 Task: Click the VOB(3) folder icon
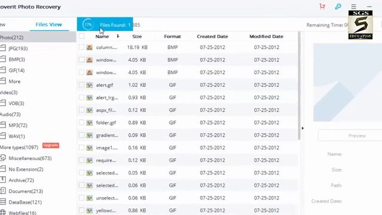pyautogui.click(x=2, y=103)
